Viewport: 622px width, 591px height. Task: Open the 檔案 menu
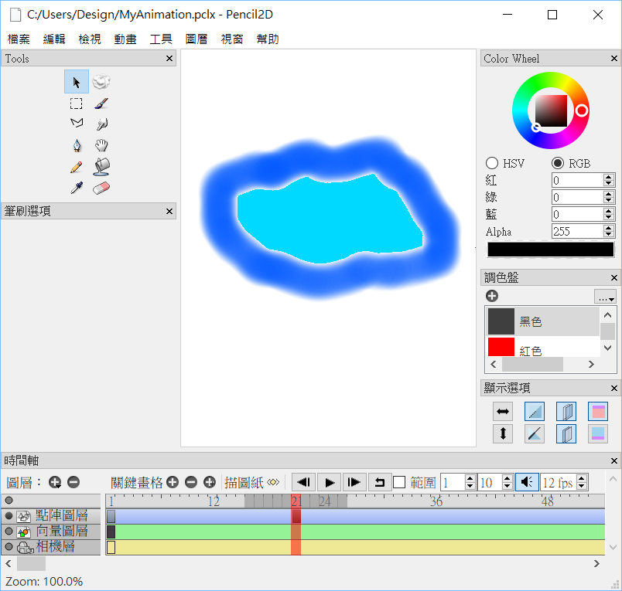[19, 39]
